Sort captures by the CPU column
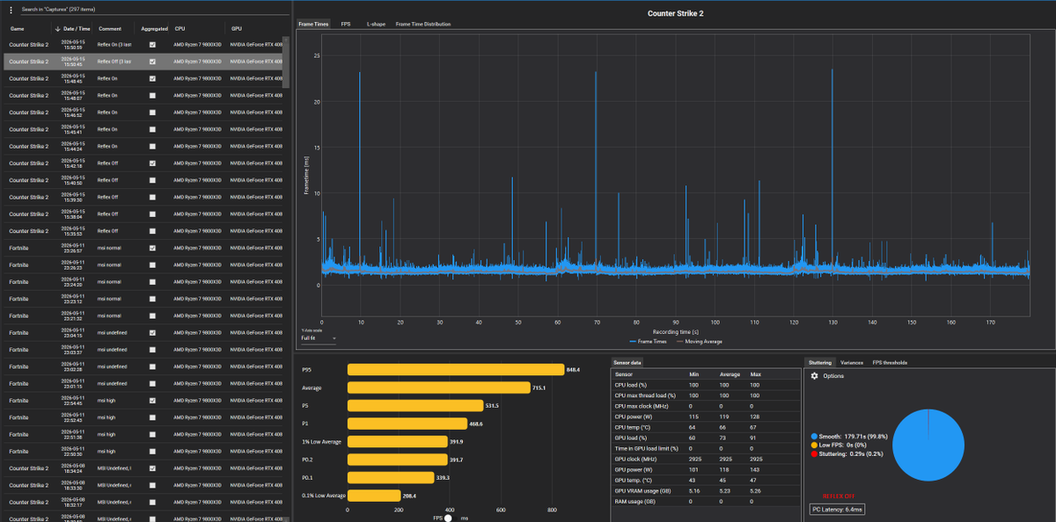The image size is (1056, 522). [180, 29]
